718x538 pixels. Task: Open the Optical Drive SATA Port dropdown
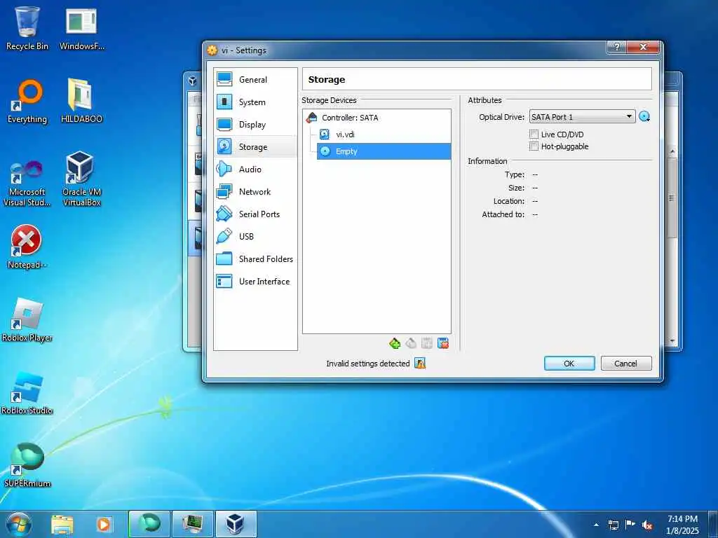(x=582, y=117)
